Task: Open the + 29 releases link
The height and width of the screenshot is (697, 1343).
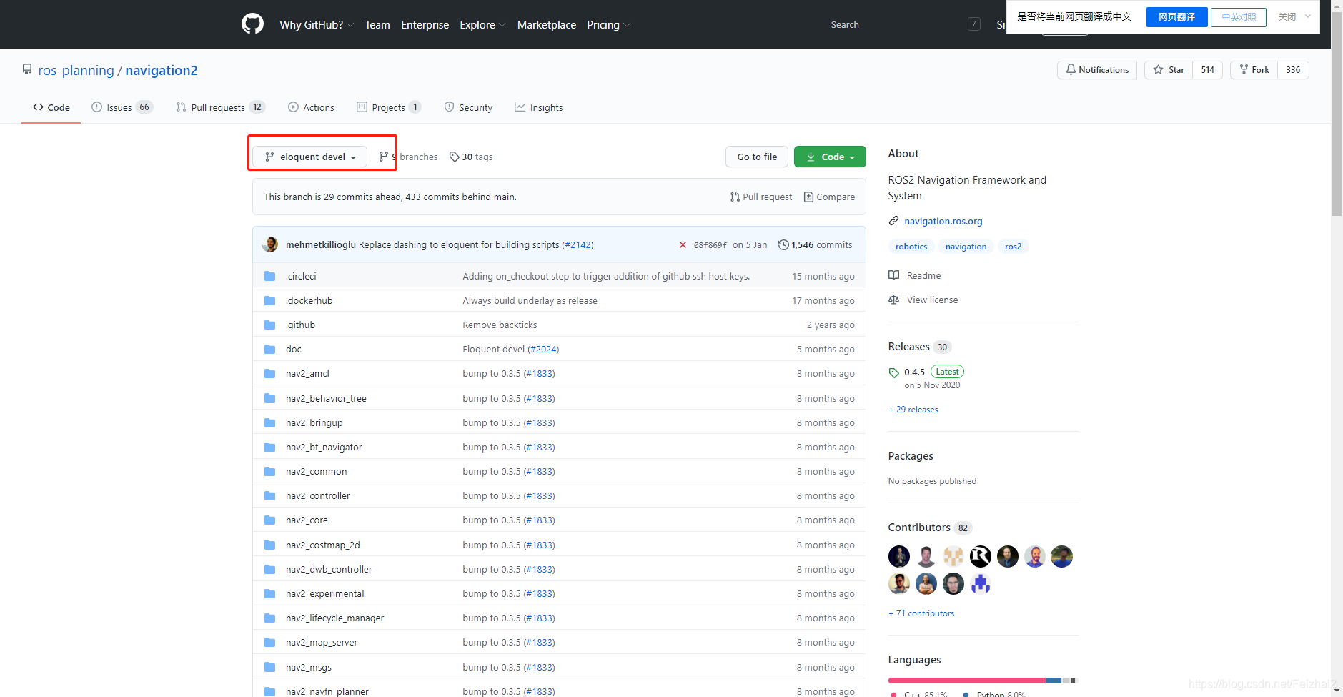Action: coord(913,410)
